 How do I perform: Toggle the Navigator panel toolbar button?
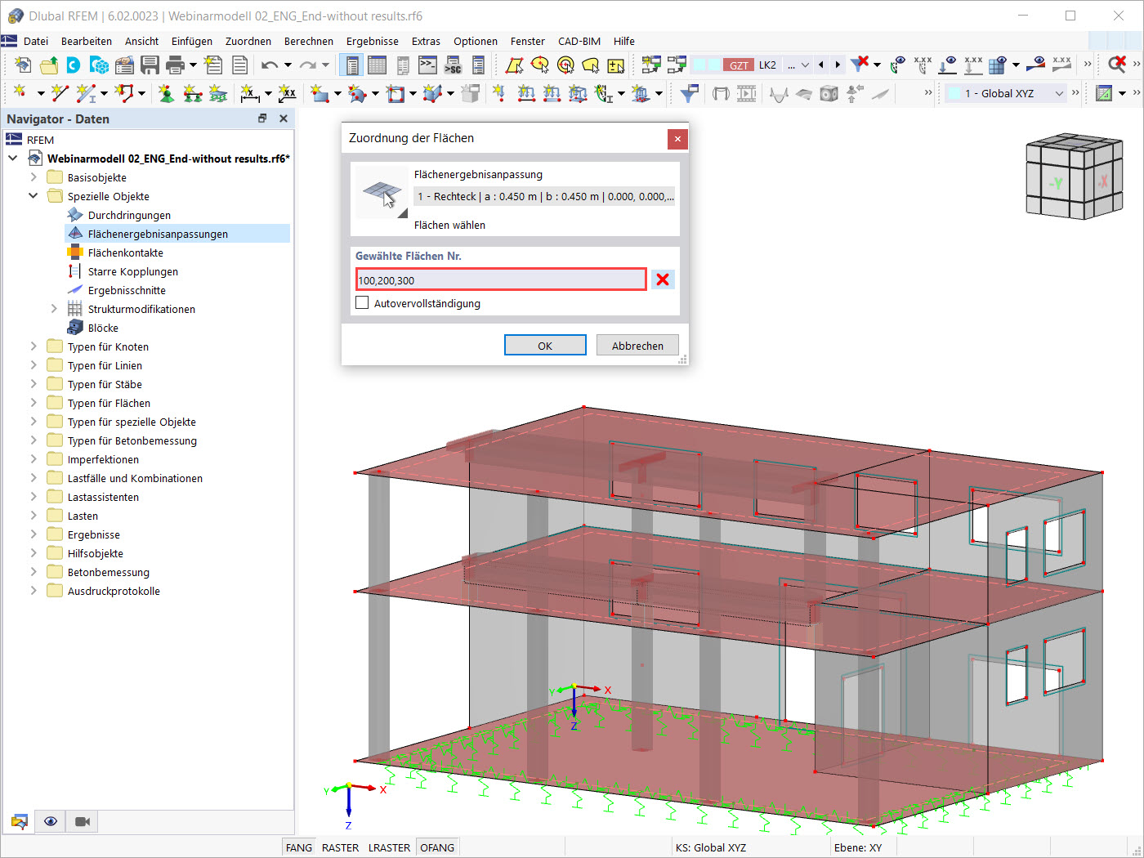352,65
